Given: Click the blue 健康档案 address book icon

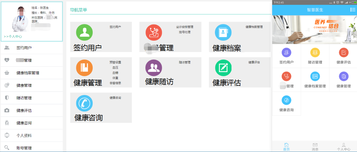Looking at the screenshot, I should click(223, 32).
